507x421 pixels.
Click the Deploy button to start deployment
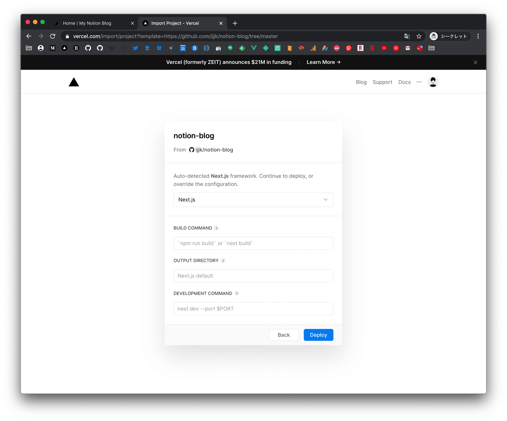[319, 334]
